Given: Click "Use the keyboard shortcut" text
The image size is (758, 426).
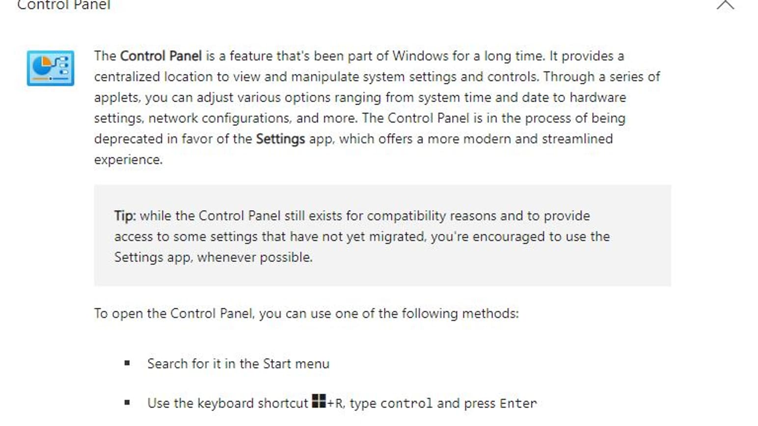Looking at the screenshot, I should click(x=227, y=403).
